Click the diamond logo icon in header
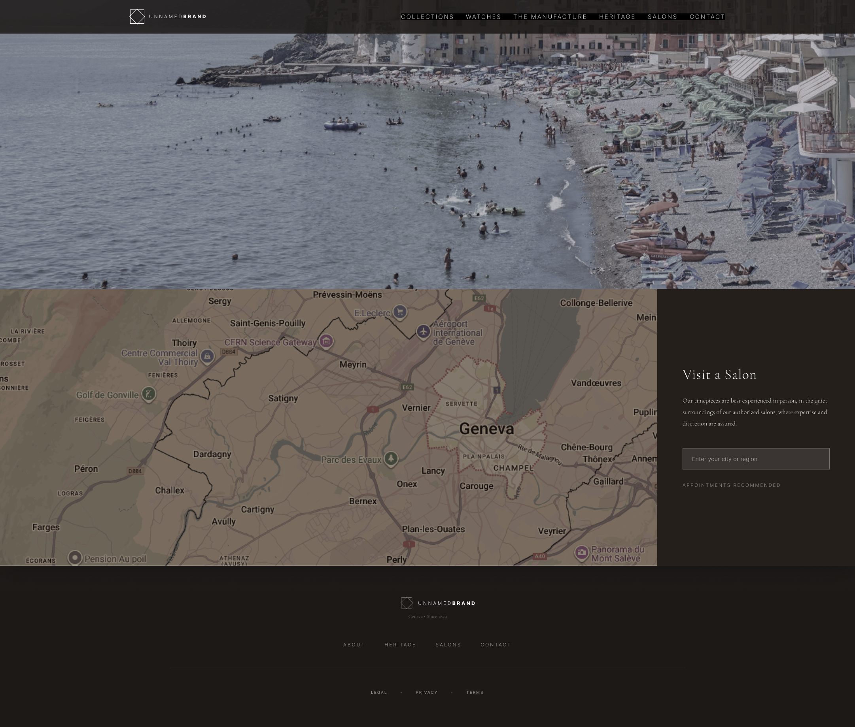 coord(137,17)
